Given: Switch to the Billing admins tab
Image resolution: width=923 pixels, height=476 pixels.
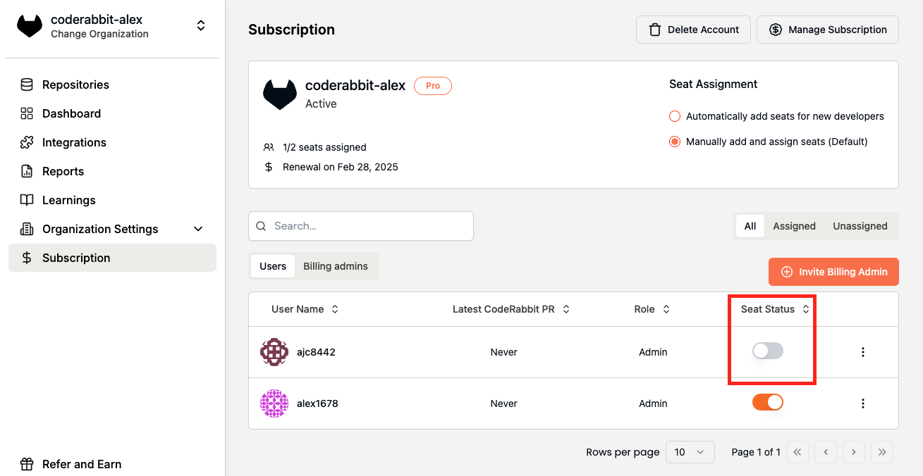Looking at the screenshot, I should (x=336, y=266).
